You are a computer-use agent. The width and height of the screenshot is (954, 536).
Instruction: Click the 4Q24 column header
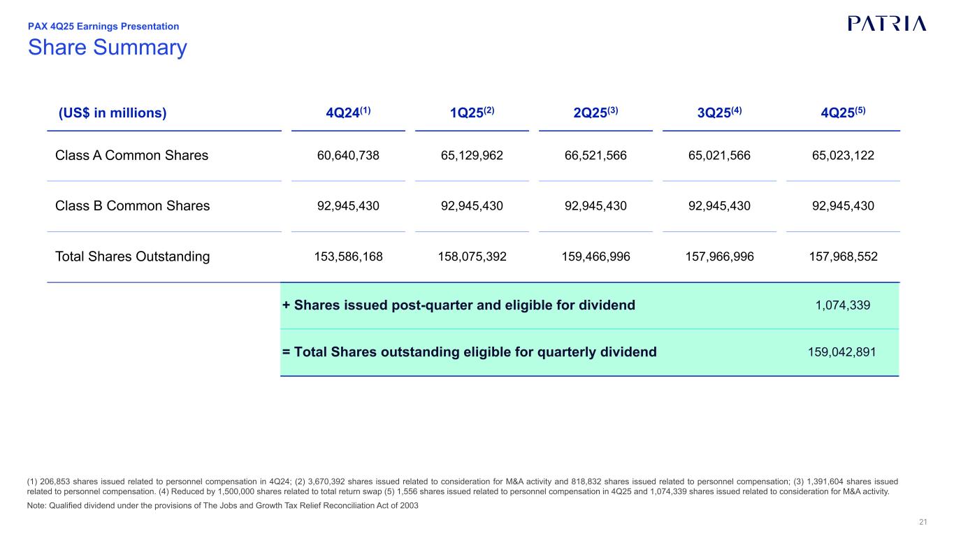point(348,114)
